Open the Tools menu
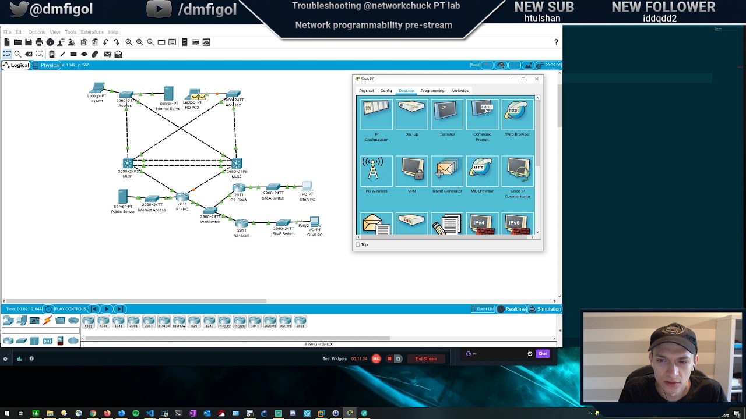 71,32
